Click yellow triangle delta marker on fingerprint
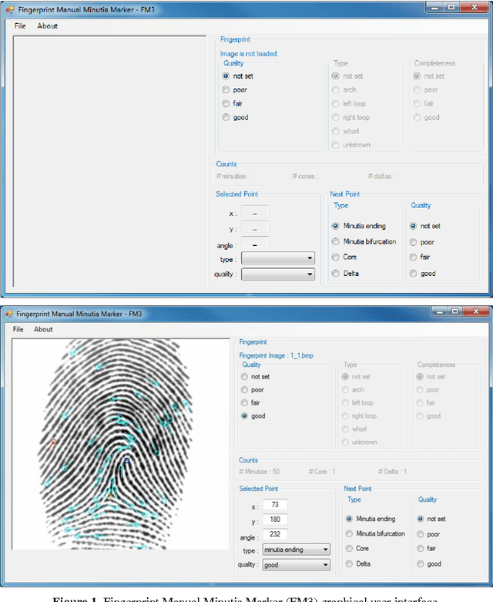Image resolution: width=493 pixels, height=602 pixels. (110, 496)
